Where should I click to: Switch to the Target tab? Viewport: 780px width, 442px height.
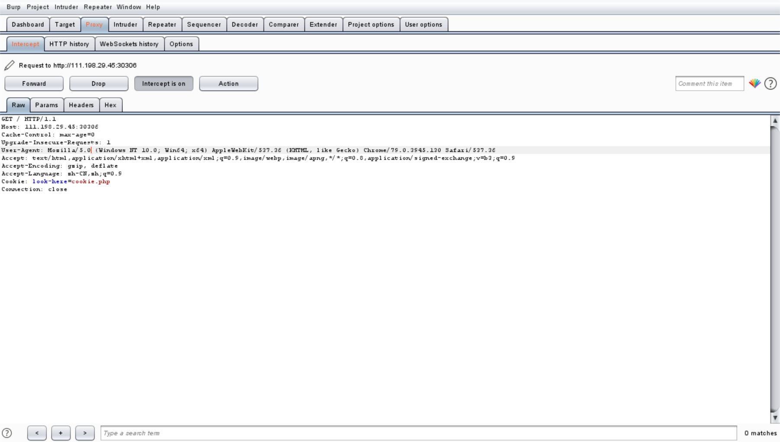(65, 25)
